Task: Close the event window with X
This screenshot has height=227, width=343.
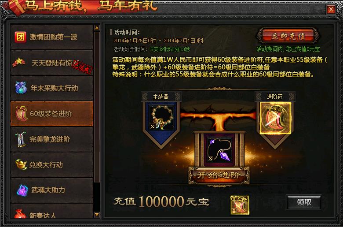Action: [x=331, y=9]
